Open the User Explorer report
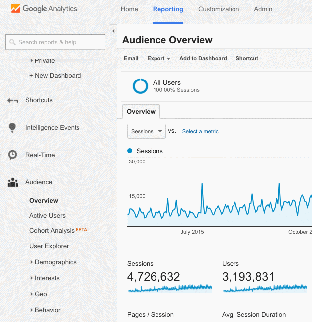Viewport: 312px width, 322px height. 49,246
